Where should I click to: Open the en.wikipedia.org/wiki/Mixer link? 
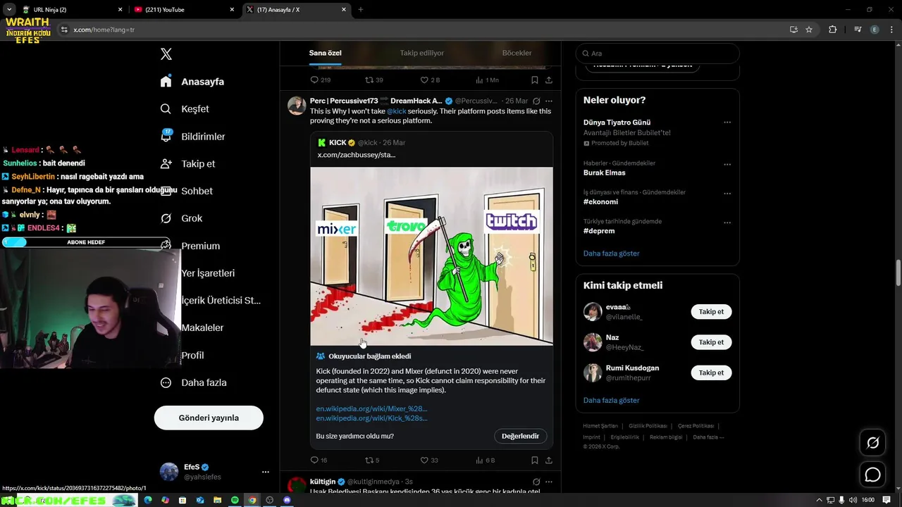[371, 409]
